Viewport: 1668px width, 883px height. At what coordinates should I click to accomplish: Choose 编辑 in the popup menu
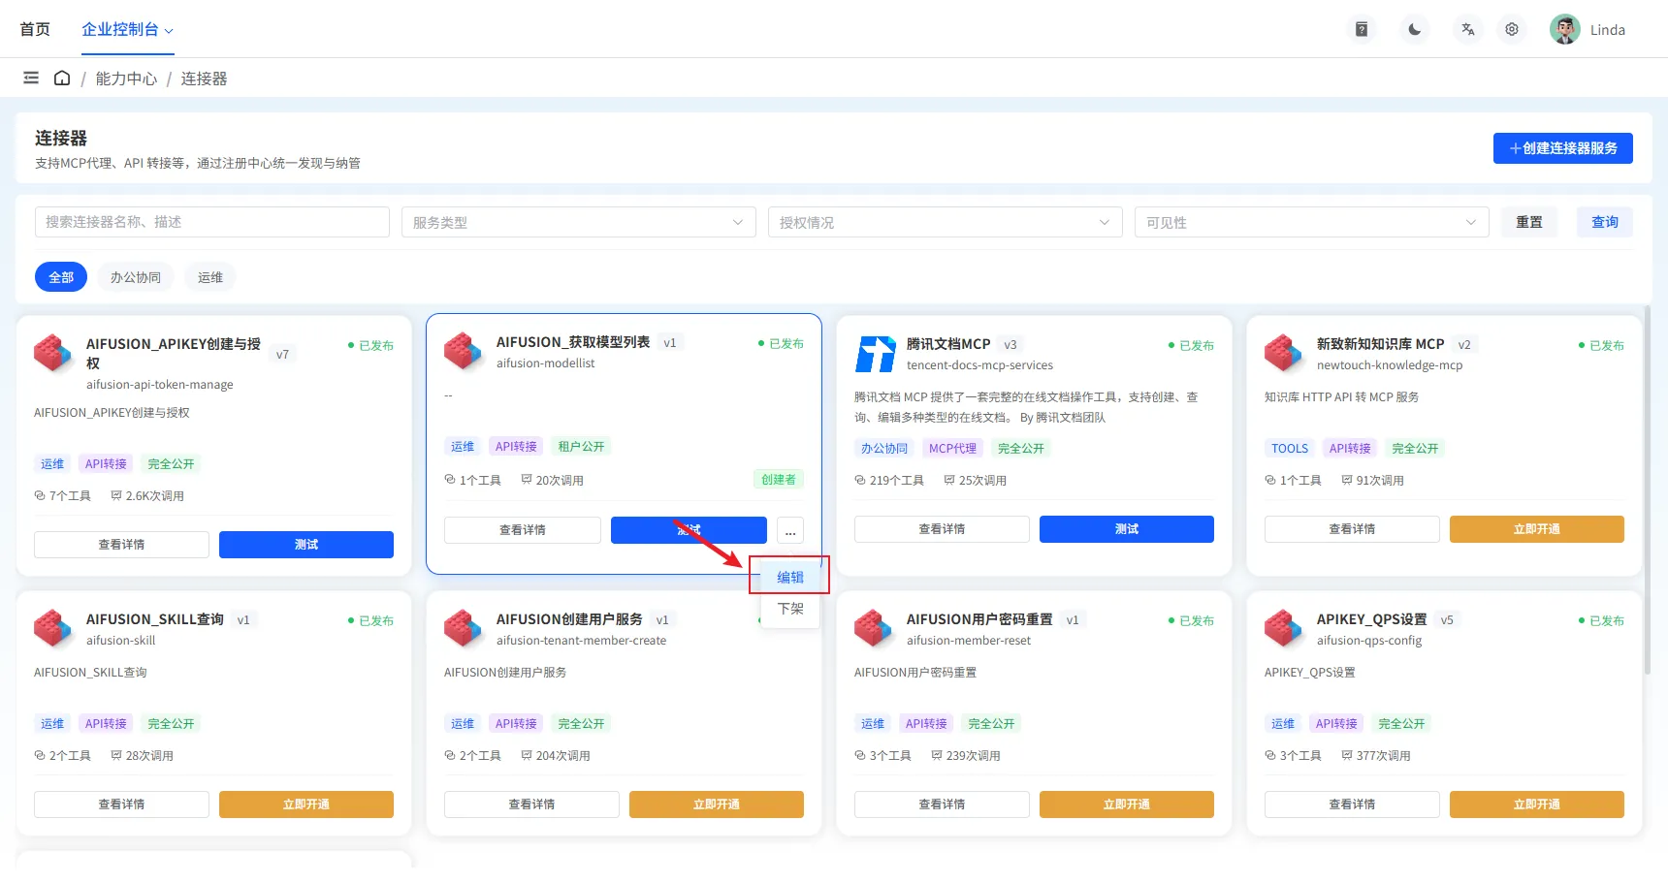click(x=790, y=577)
